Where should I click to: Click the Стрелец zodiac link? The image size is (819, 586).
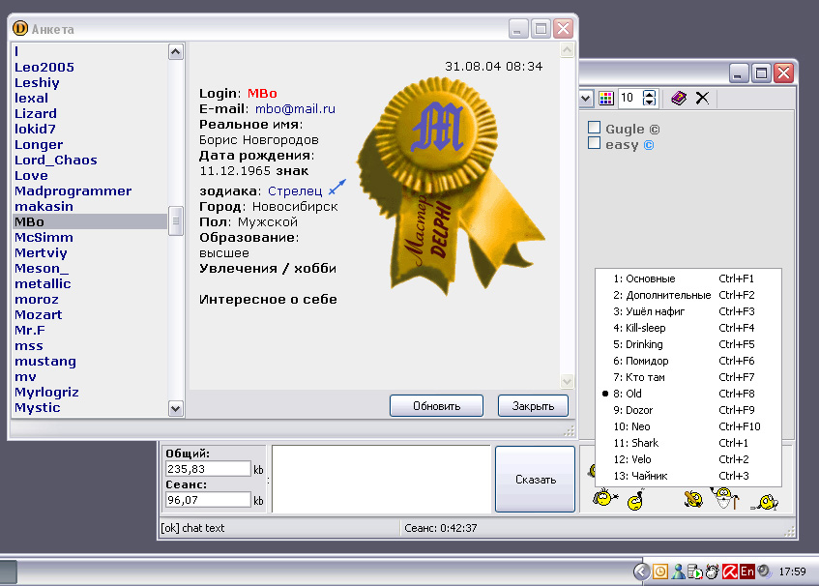(295, 191)
